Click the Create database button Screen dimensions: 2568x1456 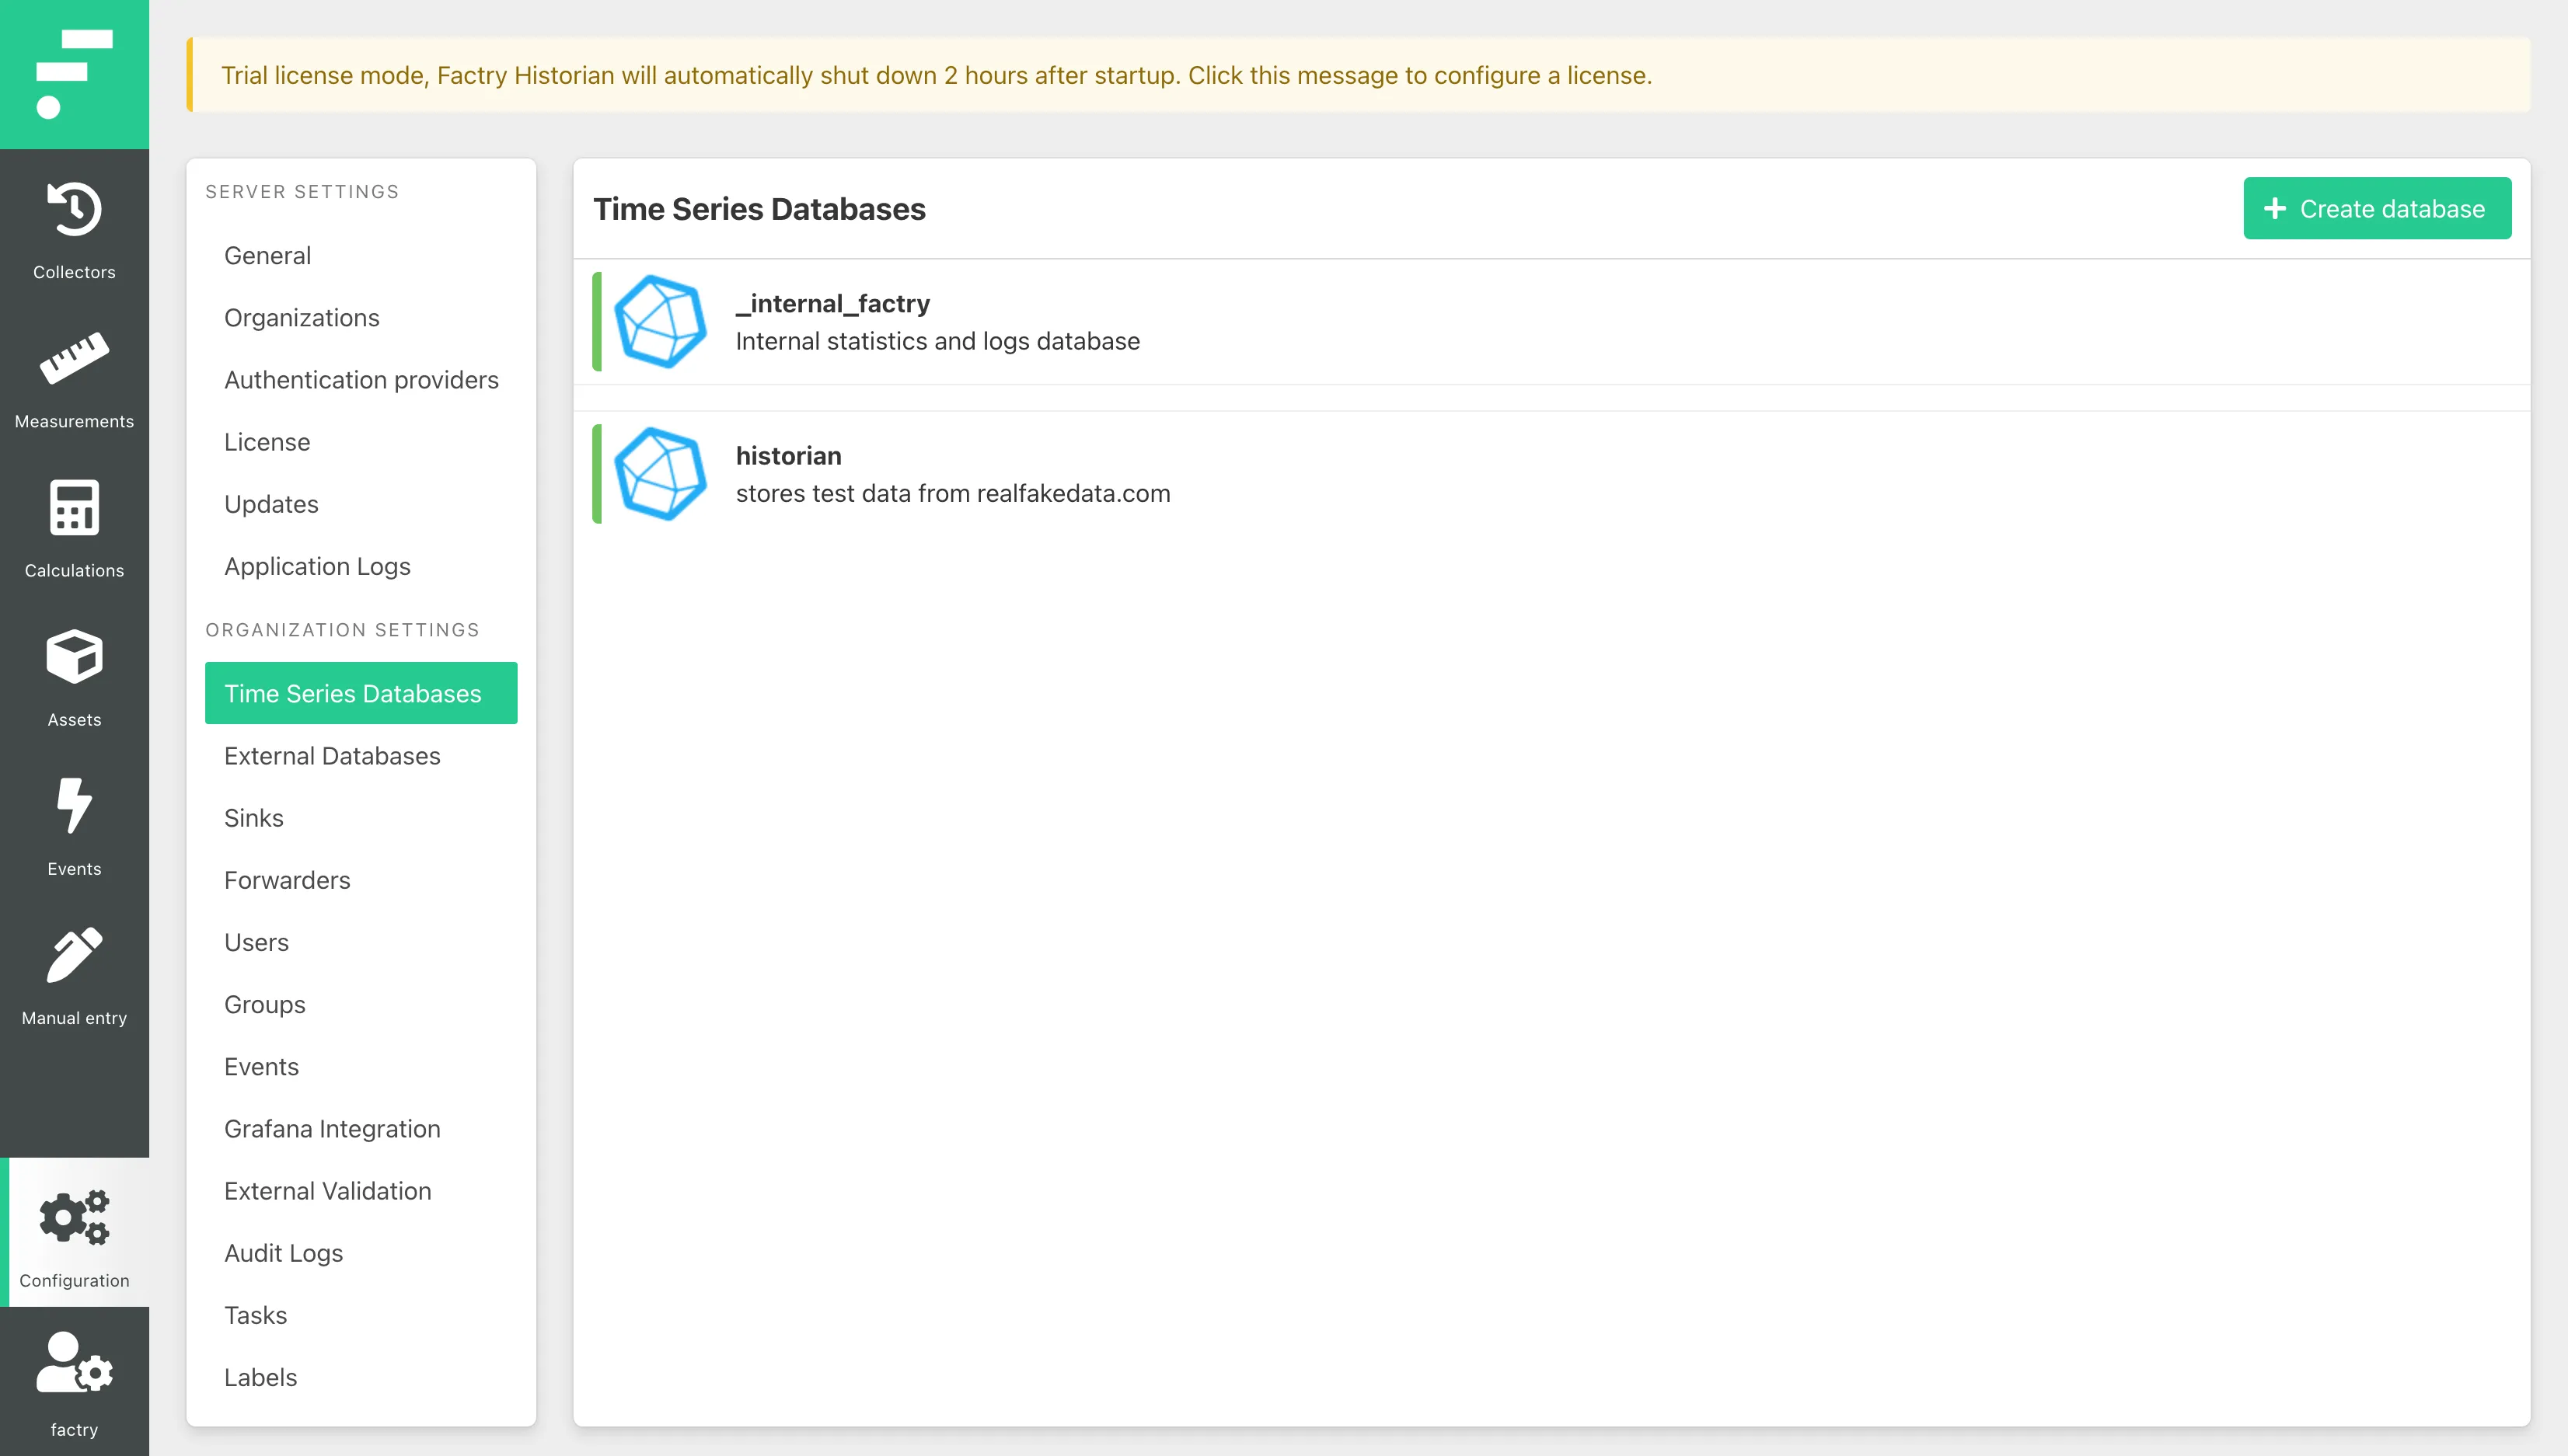pos(2377,208)
